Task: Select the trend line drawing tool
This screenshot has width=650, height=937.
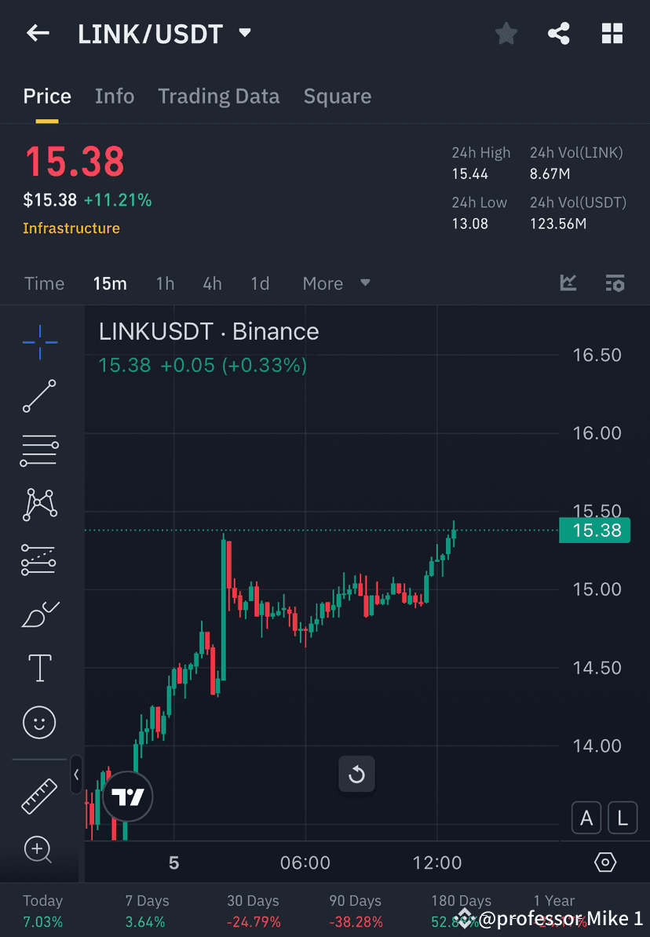Action: (x=39, y=396)
